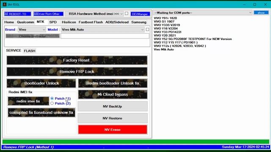Switch to the Fastboot Flash tab
The width and height of the screenshot is (271, 152).
91,22
